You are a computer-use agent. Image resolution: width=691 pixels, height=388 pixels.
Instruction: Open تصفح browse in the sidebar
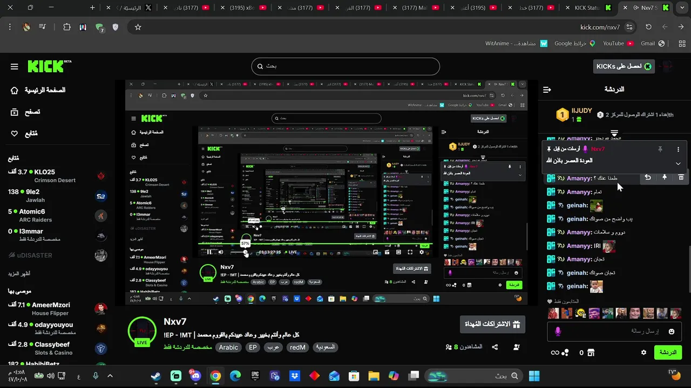pyautogui.click(x=25, y=112)
